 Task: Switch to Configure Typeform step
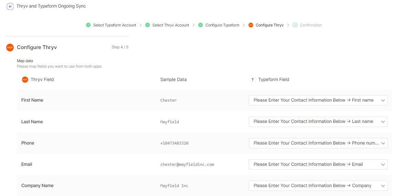click(222, 25)
